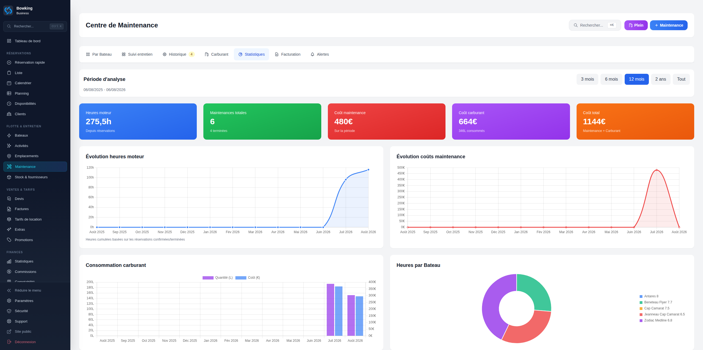
Task: Toggle Zodiac Medline 6.8 legend entry
Action: point(656,320)
